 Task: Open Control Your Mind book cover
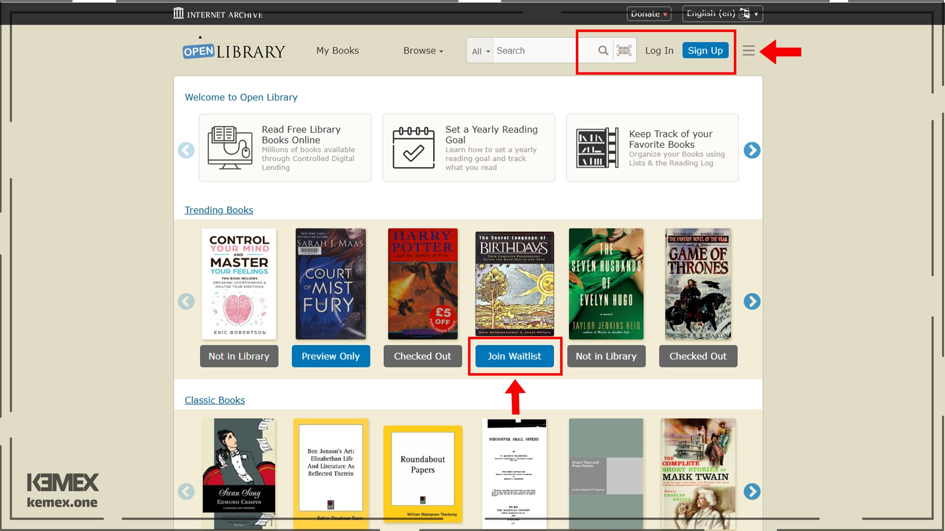pos(239,284)
